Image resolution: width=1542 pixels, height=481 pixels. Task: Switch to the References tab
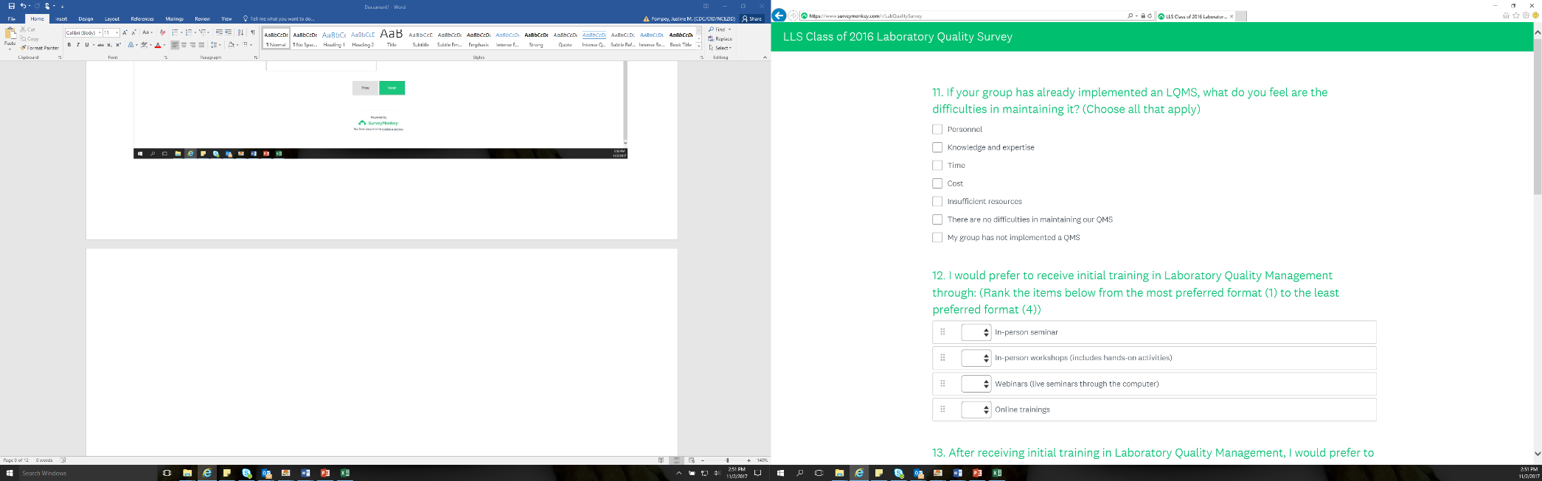point(142,18)
